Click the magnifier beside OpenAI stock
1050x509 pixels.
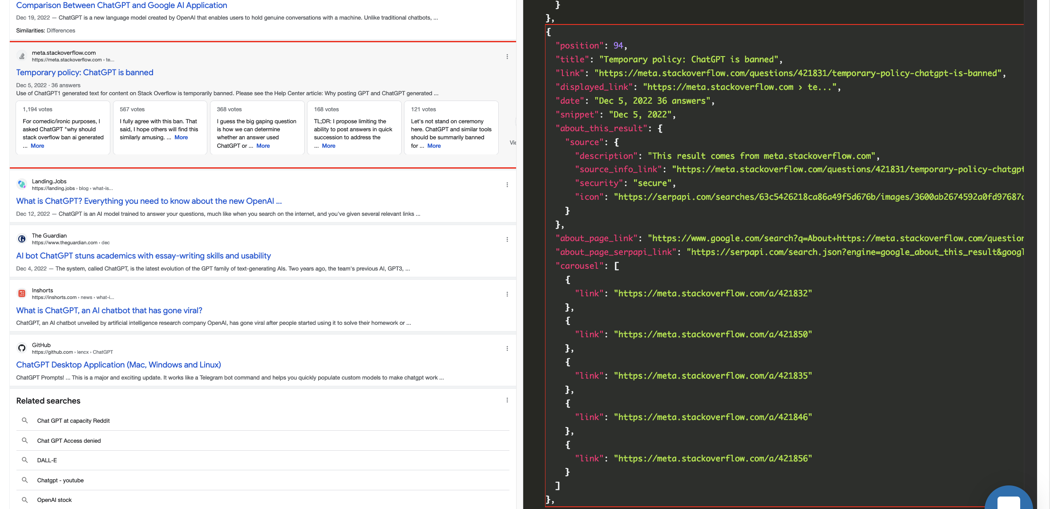(x=25, y=500)
